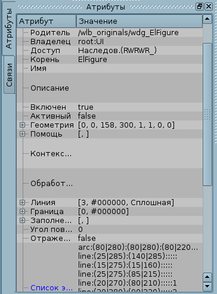Close the Атрибуты dock panel
The image size is (217, 294).
209,7
